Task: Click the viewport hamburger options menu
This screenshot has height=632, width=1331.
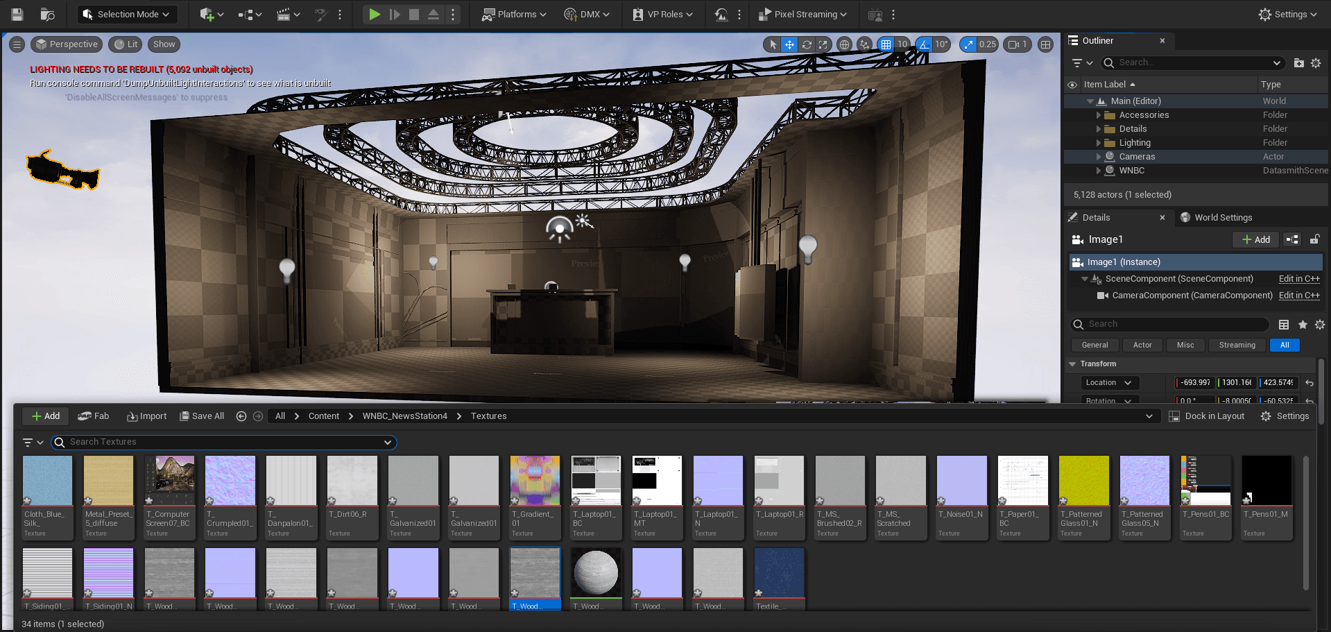Action: tap(17, 44)
